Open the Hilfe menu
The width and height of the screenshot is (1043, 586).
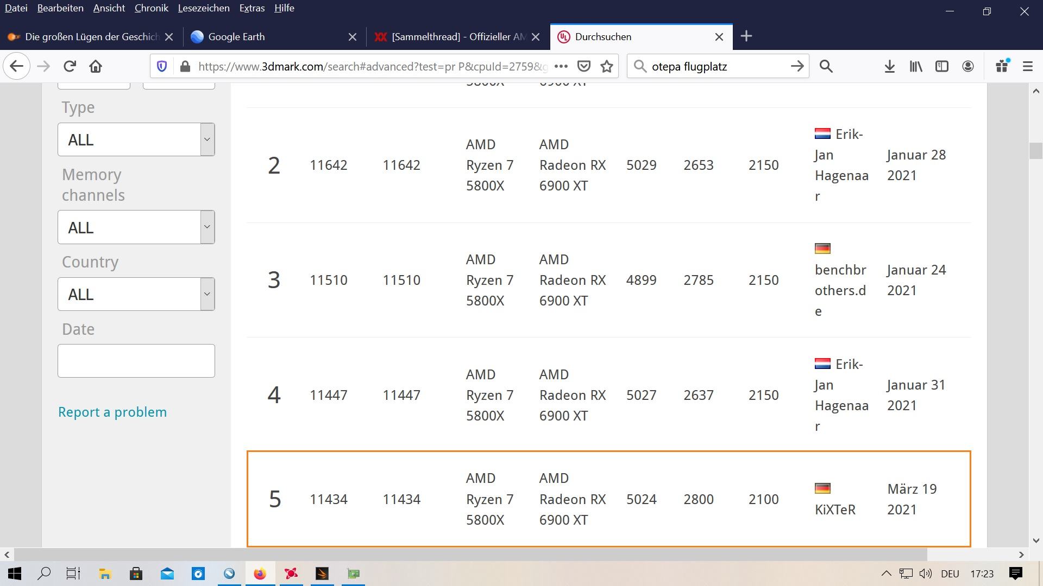click(284, 8)
